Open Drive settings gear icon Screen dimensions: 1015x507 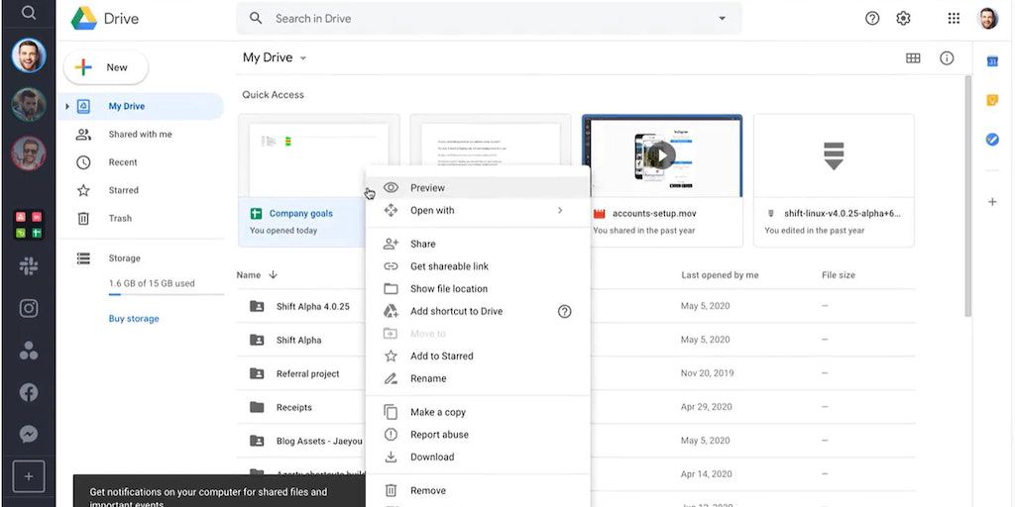coord(903,18)
